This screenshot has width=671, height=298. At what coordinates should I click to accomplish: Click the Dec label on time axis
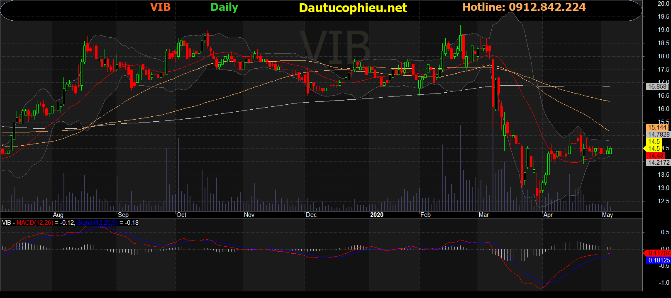click(311, 215)
